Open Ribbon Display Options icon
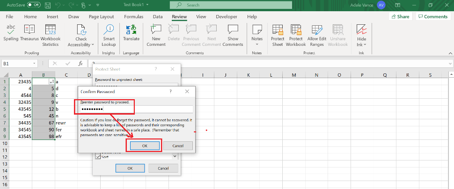 pos(398,5)
